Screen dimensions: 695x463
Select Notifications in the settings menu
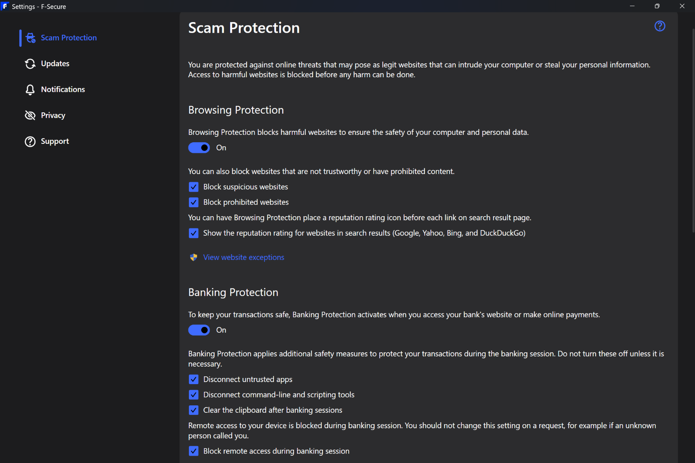tap(63, 89)
